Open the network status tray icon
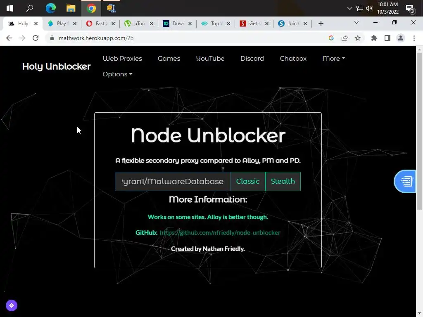Image resolution: width=423 pixels, height=317 pixels. [360, 8]
